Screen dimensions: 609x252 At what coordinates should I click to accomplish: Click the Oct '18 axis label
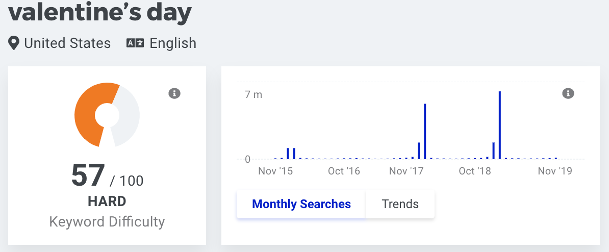pyautogui.click(x=475, y=171)
